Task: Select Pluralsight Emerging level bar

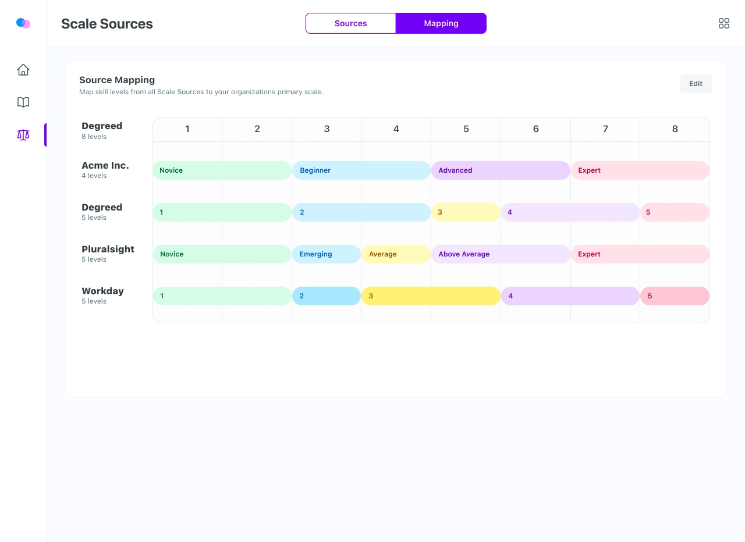Action: pyautogui.click(x=327, y=254)
